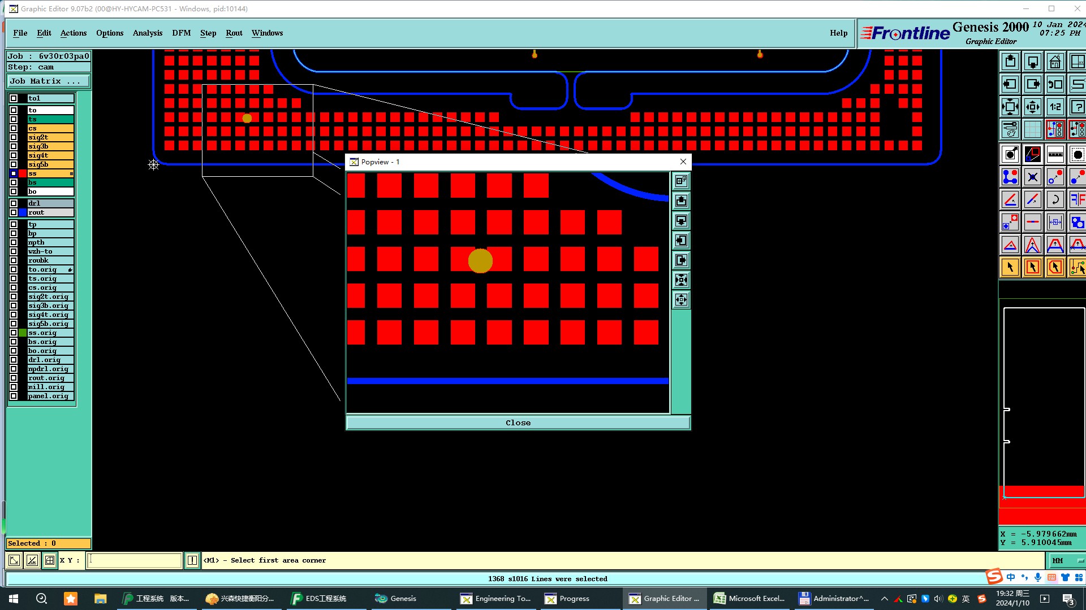Open the Analysis menu
Image resolution: width=1086 pixels, height=610 pixels.
(147, 33)
